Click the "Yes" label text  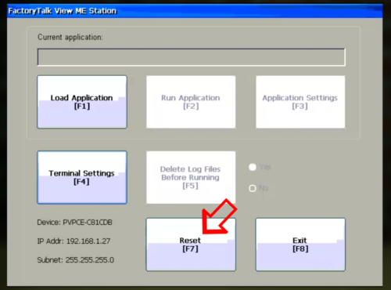coord(265,167)
